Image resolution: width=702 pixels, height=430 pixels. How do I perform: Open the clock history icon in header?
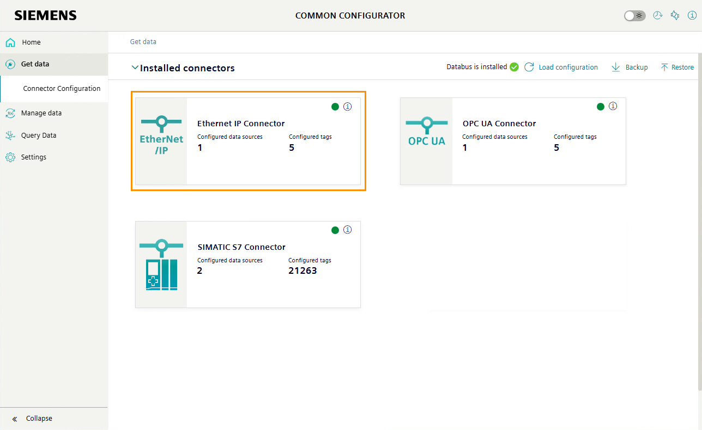[657, 16]
